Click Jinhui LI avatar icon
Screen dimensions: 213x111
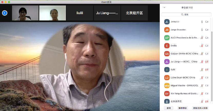(167, 22)
